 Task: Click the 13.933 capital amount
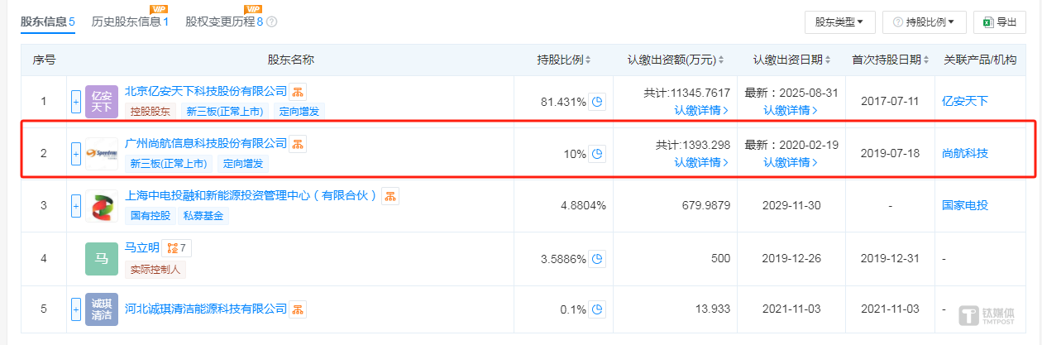click(x=714, y=309)
